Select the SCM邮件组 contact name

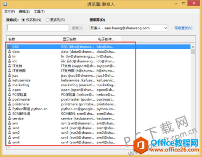(x=21, y=114)
